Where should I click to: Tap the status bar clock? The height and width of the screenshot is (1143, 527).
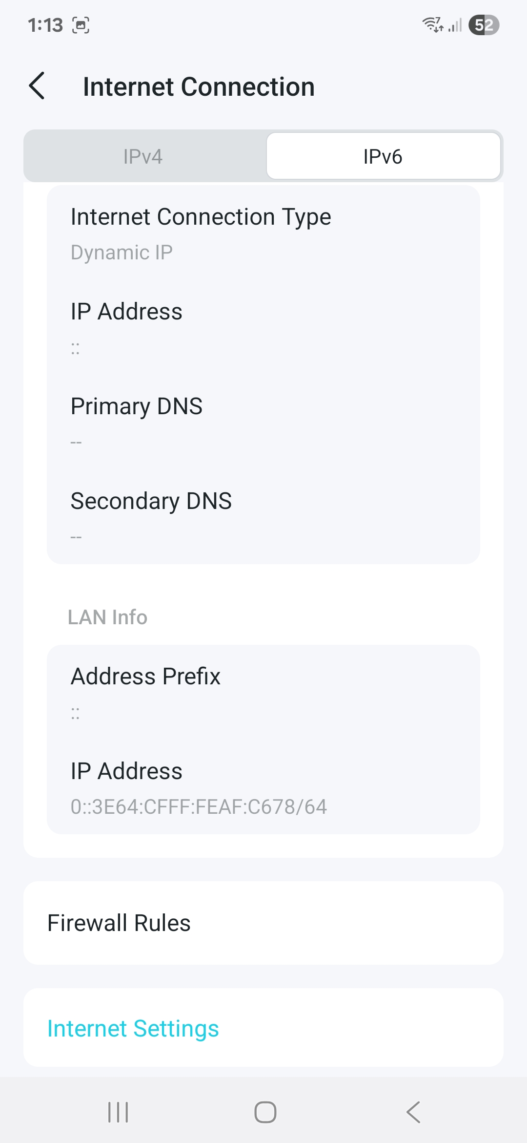45,25
